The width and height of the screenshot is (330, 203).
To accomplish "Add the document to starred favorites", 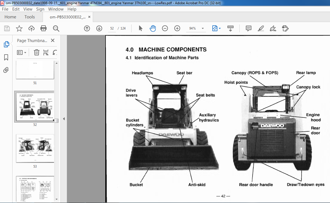I will pyautogui.click(x=19, y=28).
